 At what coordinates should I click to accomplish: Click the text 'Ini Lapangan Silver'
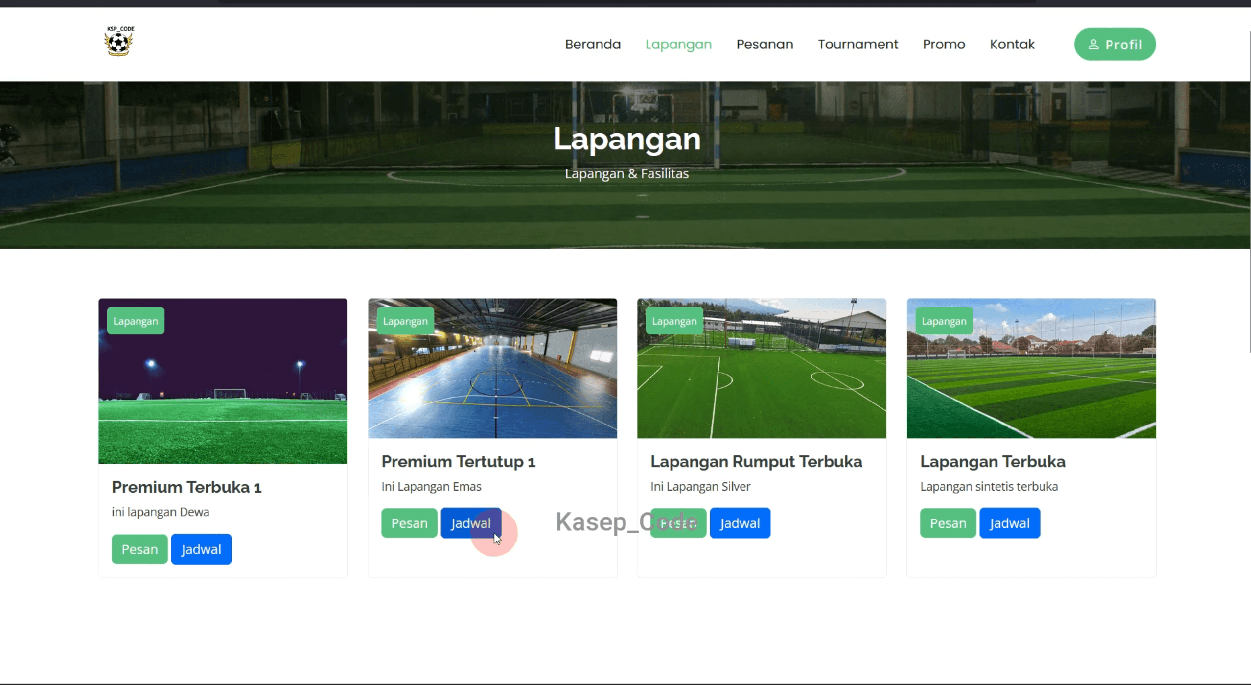pos(700,486)
